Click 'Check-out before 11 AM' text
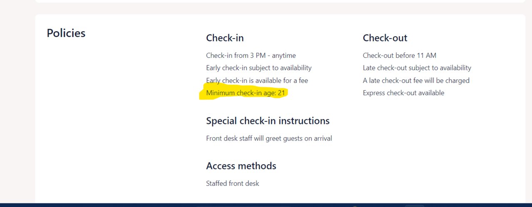 400,55
